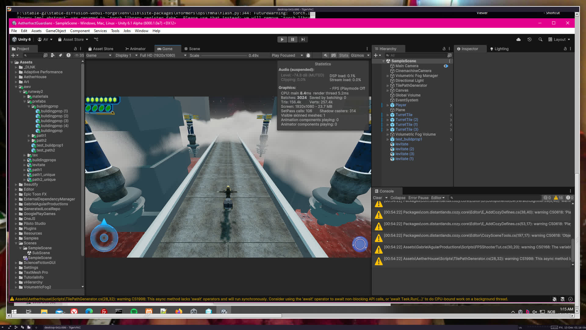This screenshot has width=586, height=330.
Task: Open the Unity cloud services icon
Action: pyautogui.click(x=518, y=39)
